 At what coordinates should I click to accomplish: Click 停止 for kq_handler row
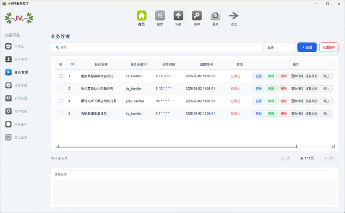[x=326, y=114]
